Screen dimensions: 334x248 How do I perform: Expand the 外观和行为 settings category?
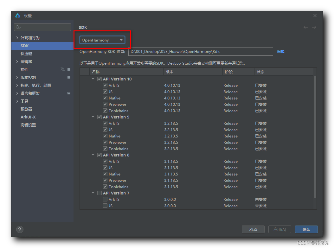click(x=17, y=38)
